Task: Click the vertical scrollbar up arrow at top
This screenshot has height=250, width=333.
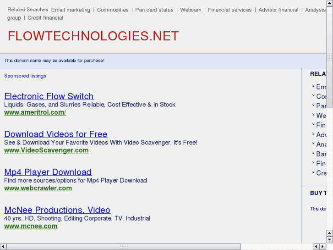Action: click(x=330, y=3)
